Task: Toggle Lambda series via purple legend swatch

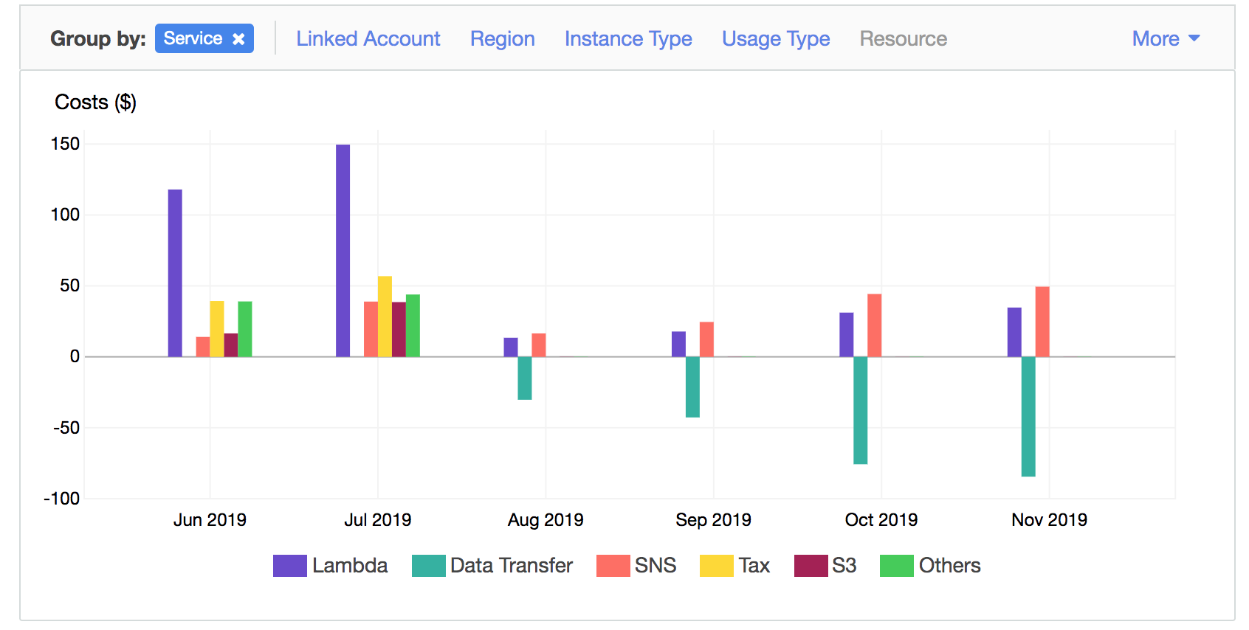Action: coord(289,566)
